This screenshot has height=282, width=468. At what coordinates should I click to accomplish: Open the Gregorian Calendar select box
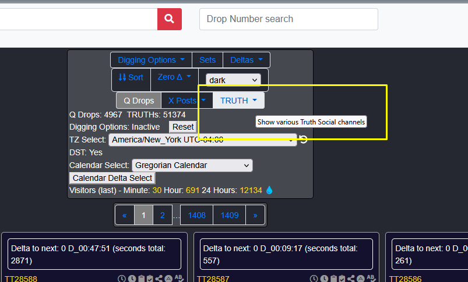pyautogui.click(x=192, y=165)
